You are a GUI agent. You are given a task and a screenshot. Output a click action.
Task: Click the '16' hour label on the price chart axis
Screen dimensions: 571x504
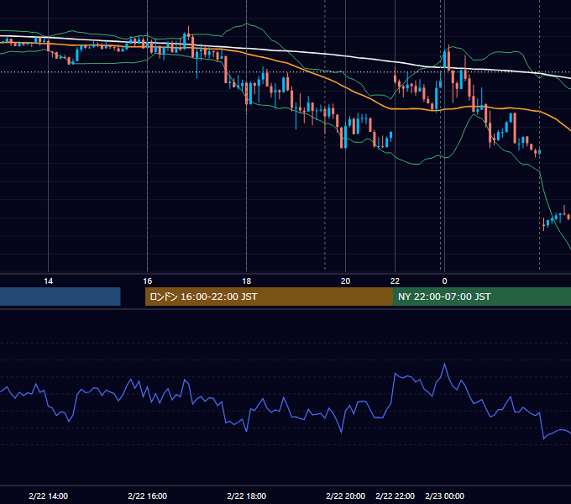[148, 281]
